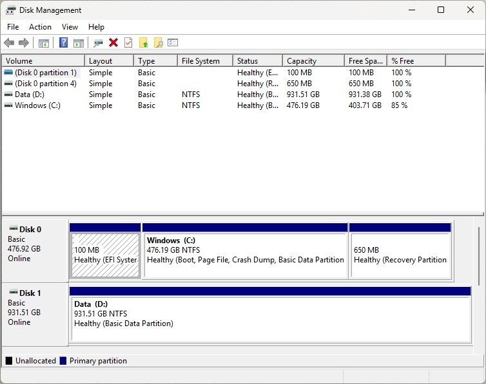Click the NTFS cell in Data (D:) row

(191, 95)
